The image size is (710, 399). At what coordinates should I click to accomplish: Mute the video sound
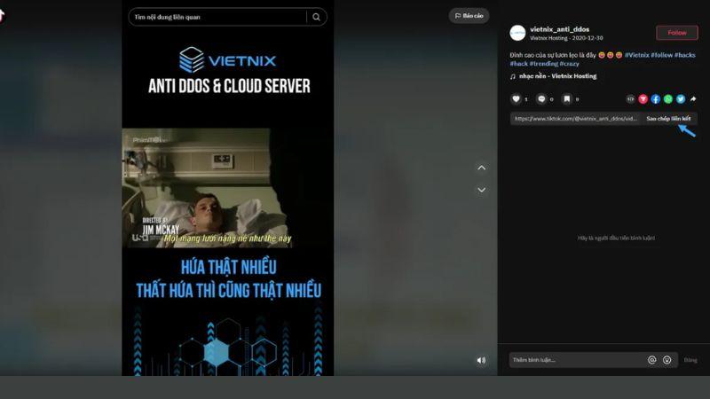pos(481,360)
